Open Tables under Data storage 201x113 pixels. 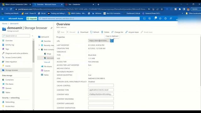pos(8,93)
